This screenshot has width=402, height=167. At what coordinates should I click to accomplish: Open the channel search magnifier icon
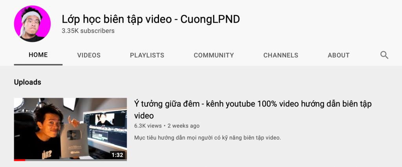coord(384,55)
